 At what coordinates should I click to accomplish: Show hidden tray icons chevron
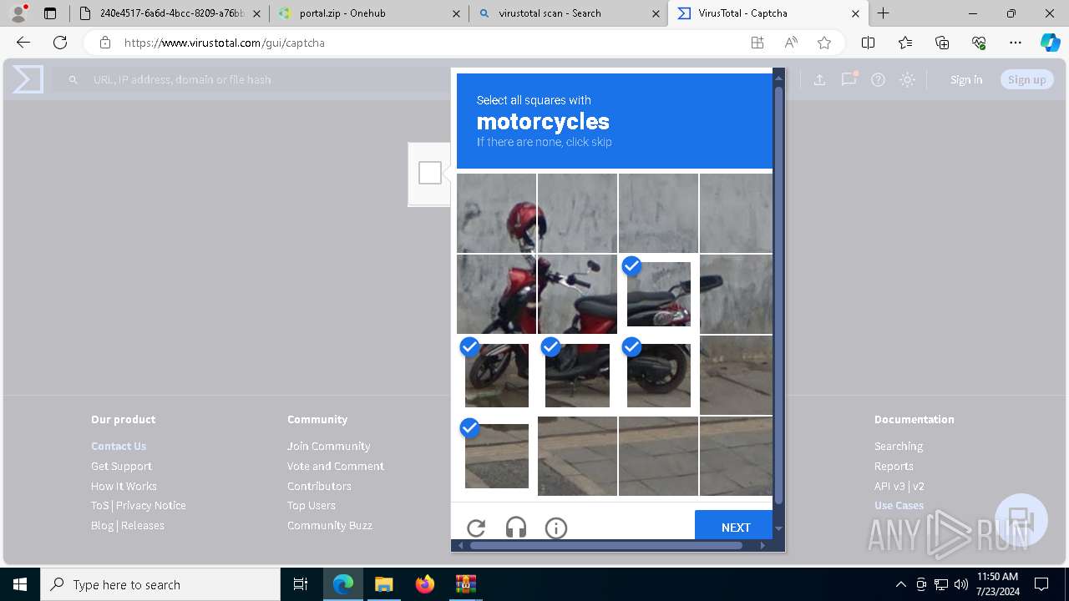tap(900, 584)
